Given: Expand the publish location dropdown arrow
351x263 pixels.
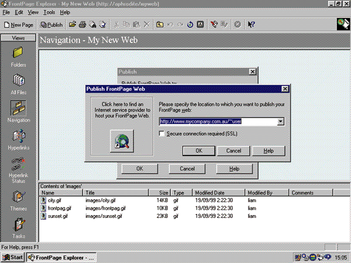Looking at the screenshot, I should click(281, 122).
